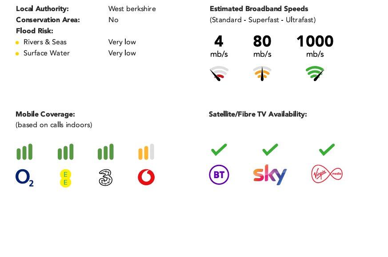Click the yellow EE network logo
388x257 pixels.
[x=65, y=178]
